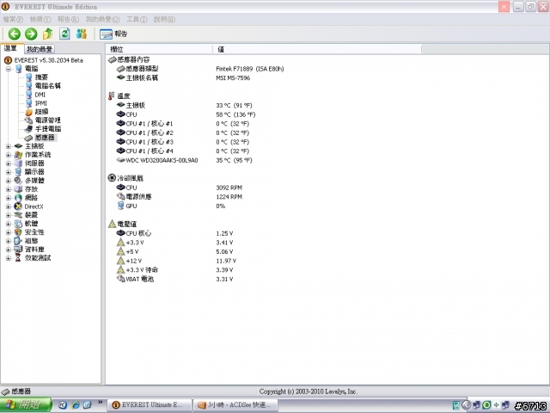Click the green Forward arrow toolbar icon

31,34
